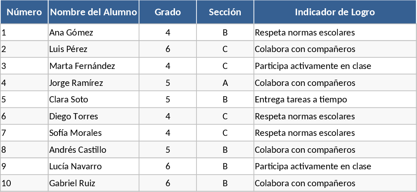The image size is (417, 192).
Task: Select the Sección column header
Action: 225,12
